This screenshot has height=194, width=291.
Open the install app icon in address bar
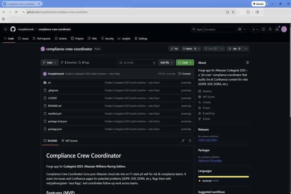pyautogui.click(x=227, y=12)
